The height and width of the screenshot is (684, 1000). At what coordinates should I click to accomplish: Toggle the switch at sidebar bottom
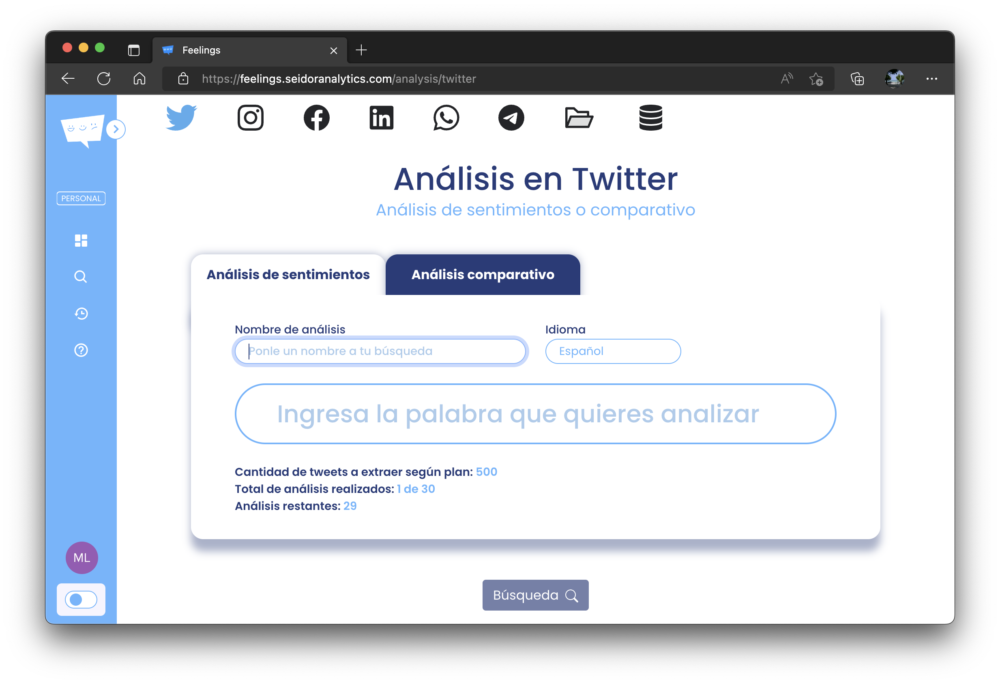point(81,599)
